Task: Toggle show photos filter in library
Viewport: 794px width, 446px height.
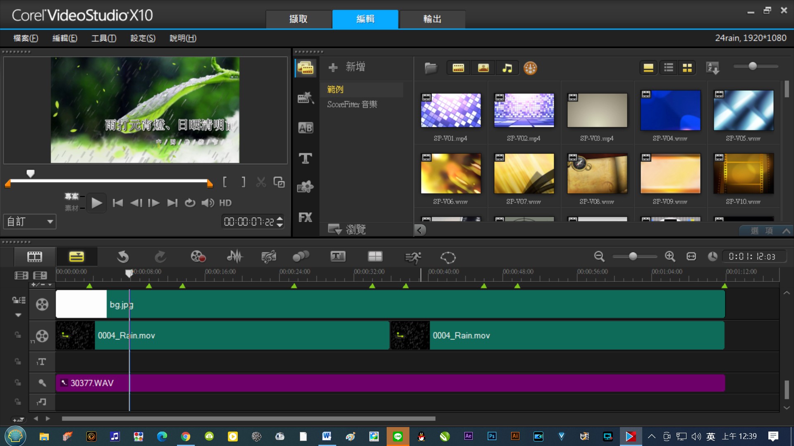Action: (483, 68)
